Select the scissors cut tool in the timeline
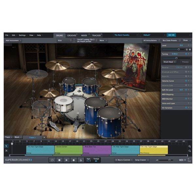This screenshot has width=196, height=196. [x=6, y=151]
